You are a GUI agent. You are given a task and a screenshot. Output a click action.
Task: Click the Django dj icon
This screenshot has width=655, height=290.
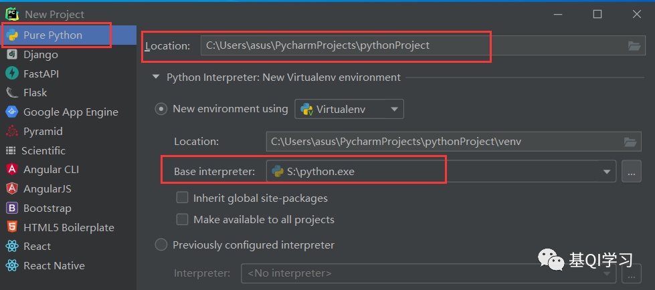(12, 55)
